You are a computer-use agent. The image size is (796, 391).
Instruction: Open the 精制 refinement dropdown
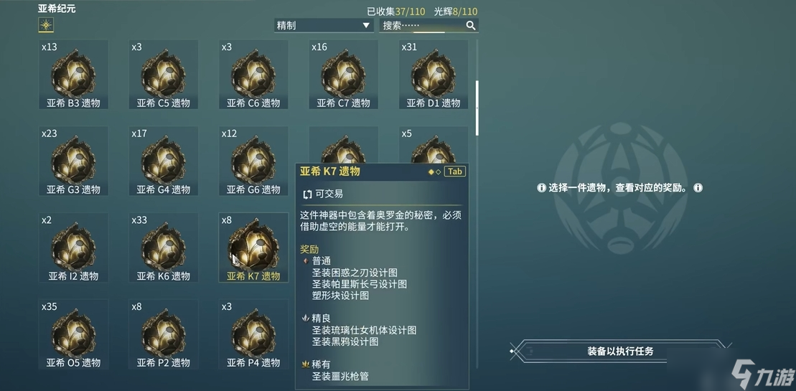[324, 25]
